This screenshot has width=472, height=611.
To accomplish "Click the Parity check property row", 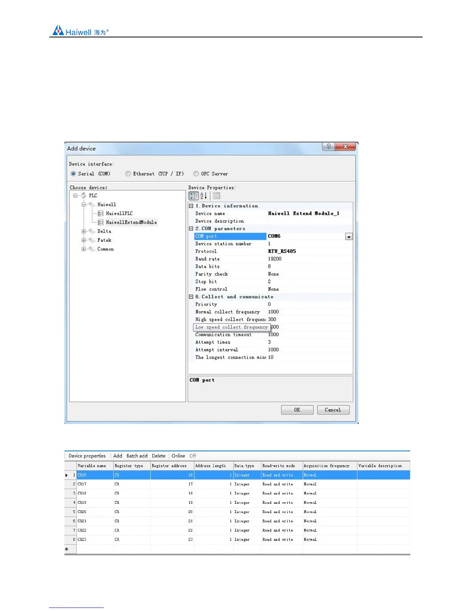I will [x=273, y=274].
